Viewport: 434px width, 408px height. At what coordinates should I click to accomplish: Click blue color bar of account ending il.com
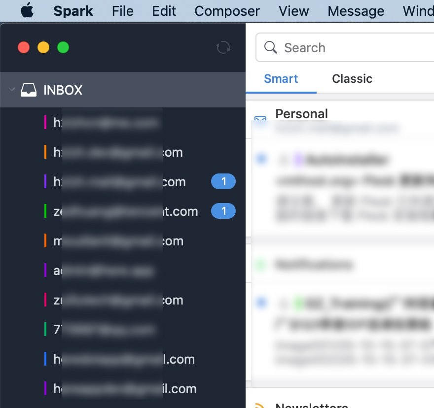click(x=45, y=359)
